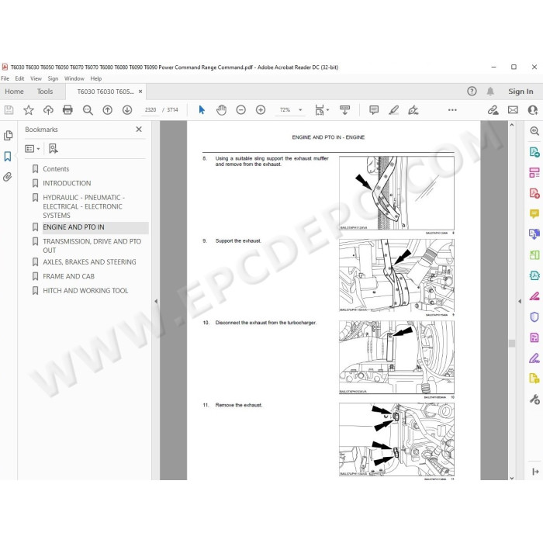Open the Sign document tool

pyautogui.click(x=413, y=110)
